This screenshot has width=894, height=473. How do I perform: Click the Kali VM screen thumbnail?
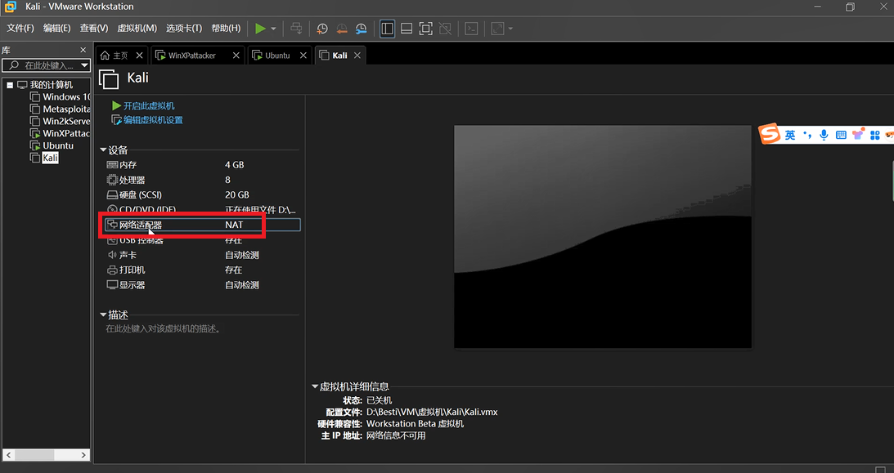click(x=603, y=237)
